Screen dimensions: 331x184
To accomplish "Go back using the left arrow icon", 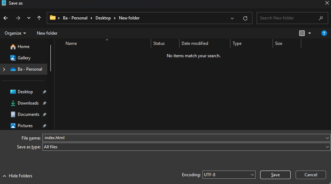I will pos(6,18).
